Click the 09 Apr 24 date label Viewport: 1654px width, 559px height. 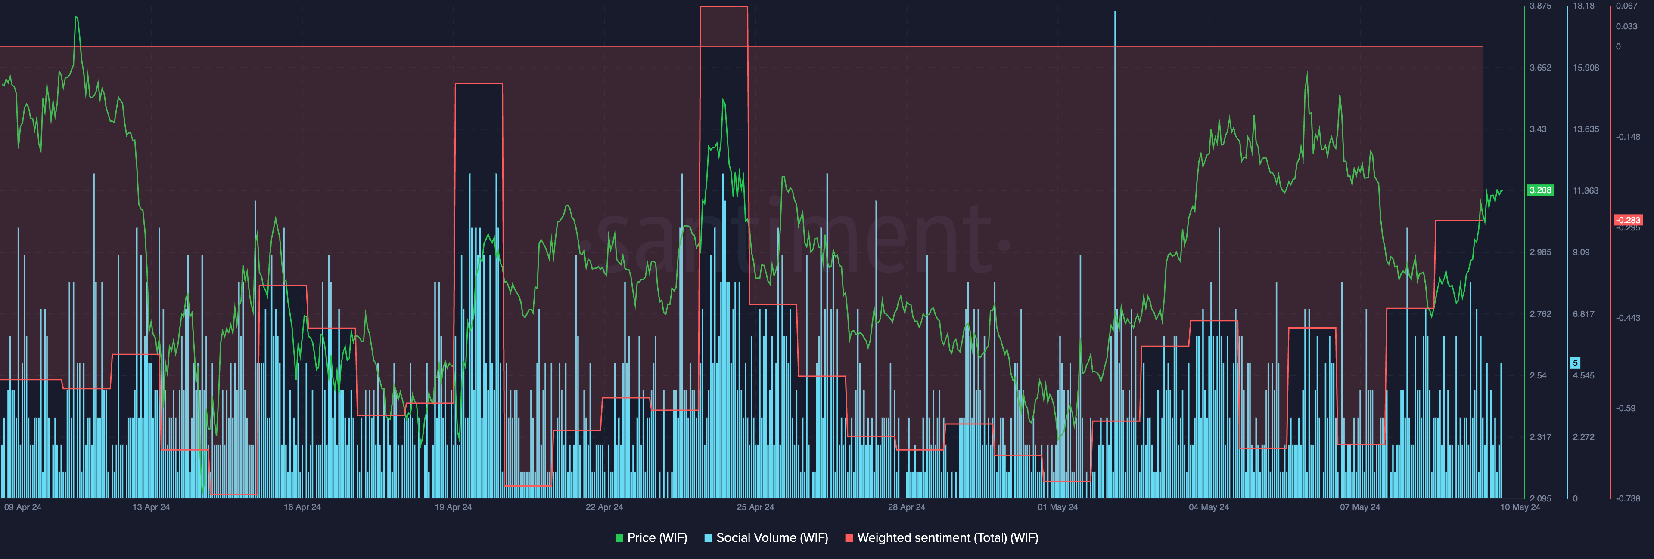[23, 507]
